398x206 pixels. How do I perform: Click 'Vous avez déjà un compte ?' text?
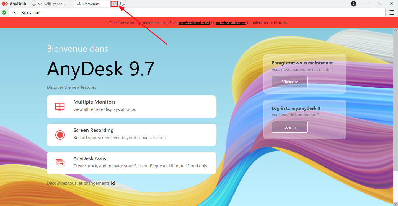[295, 115]
